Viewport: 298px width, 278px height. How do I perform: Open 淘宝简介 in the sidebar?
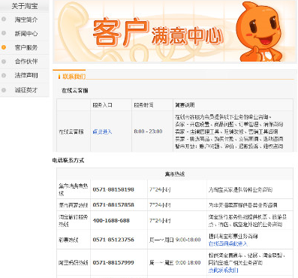tap(26, 20)
